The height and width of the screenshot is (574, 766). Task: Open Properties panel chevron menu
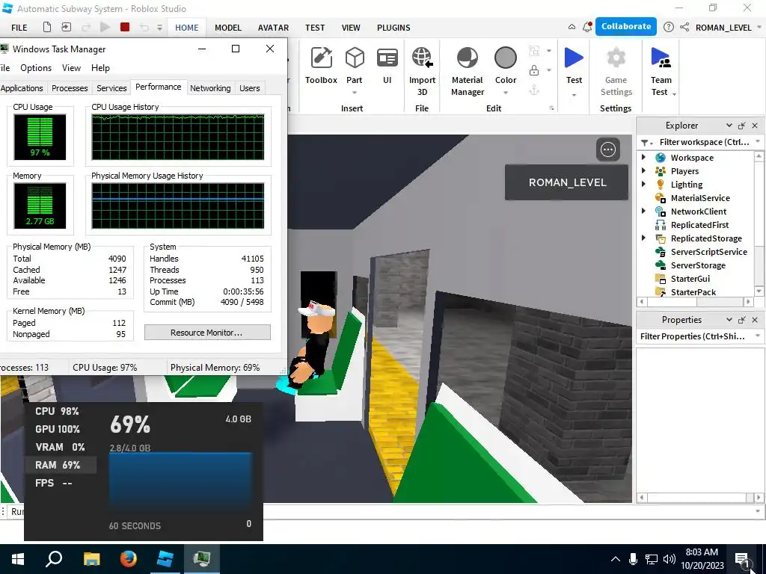click(729, 320)
